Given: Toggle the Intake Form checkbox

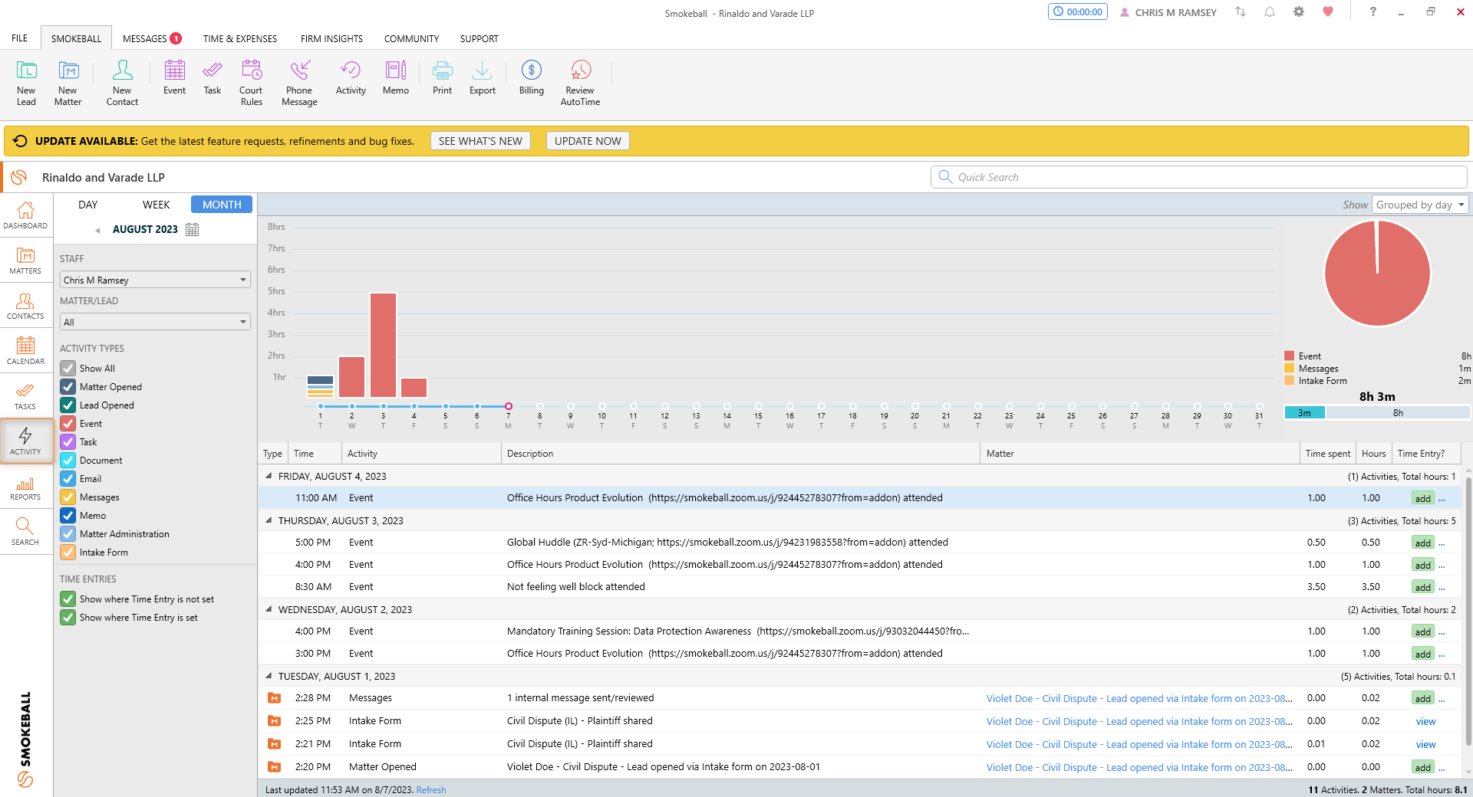Looking at the screenshot, I should (x=68, y=553).
